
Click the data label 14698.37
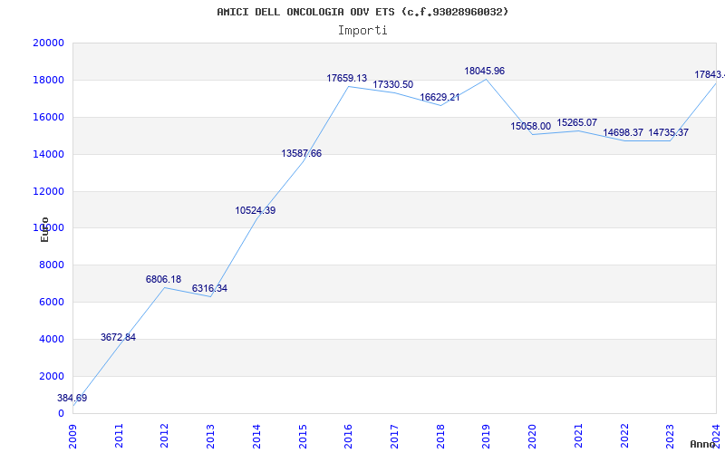(x=623, y=133)
